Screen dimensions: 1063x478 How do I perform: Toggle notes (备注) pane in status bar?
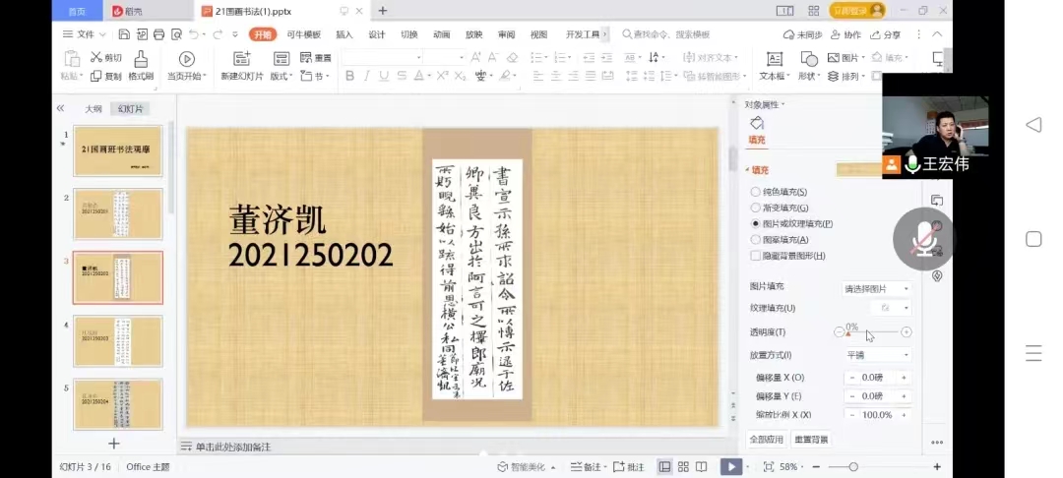tap(588, 466)
